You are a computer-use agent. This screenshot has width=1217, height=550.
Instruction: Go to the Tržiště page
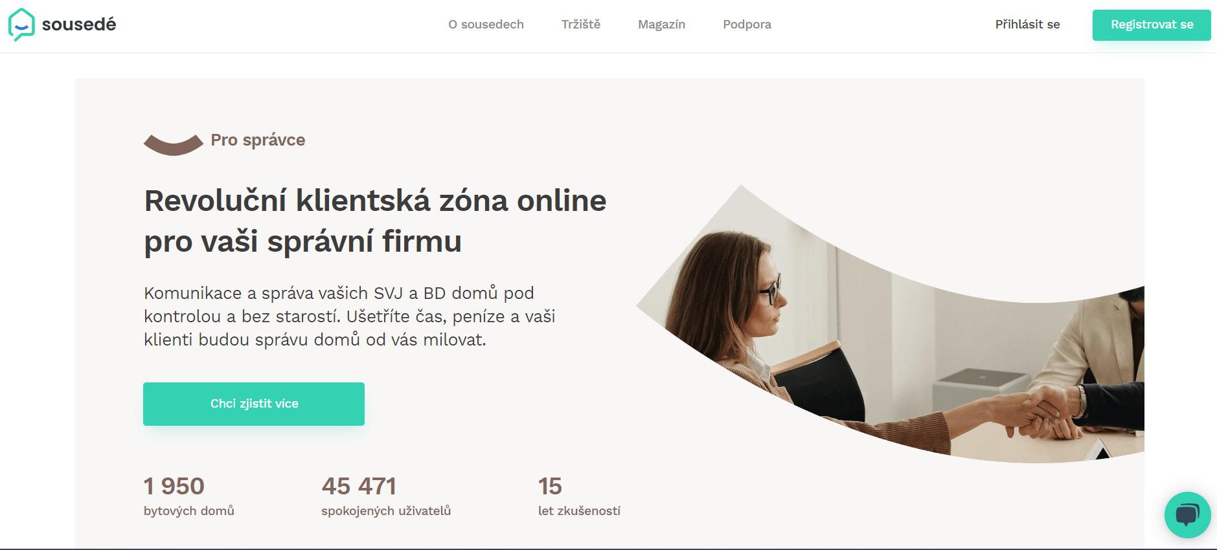581,25
